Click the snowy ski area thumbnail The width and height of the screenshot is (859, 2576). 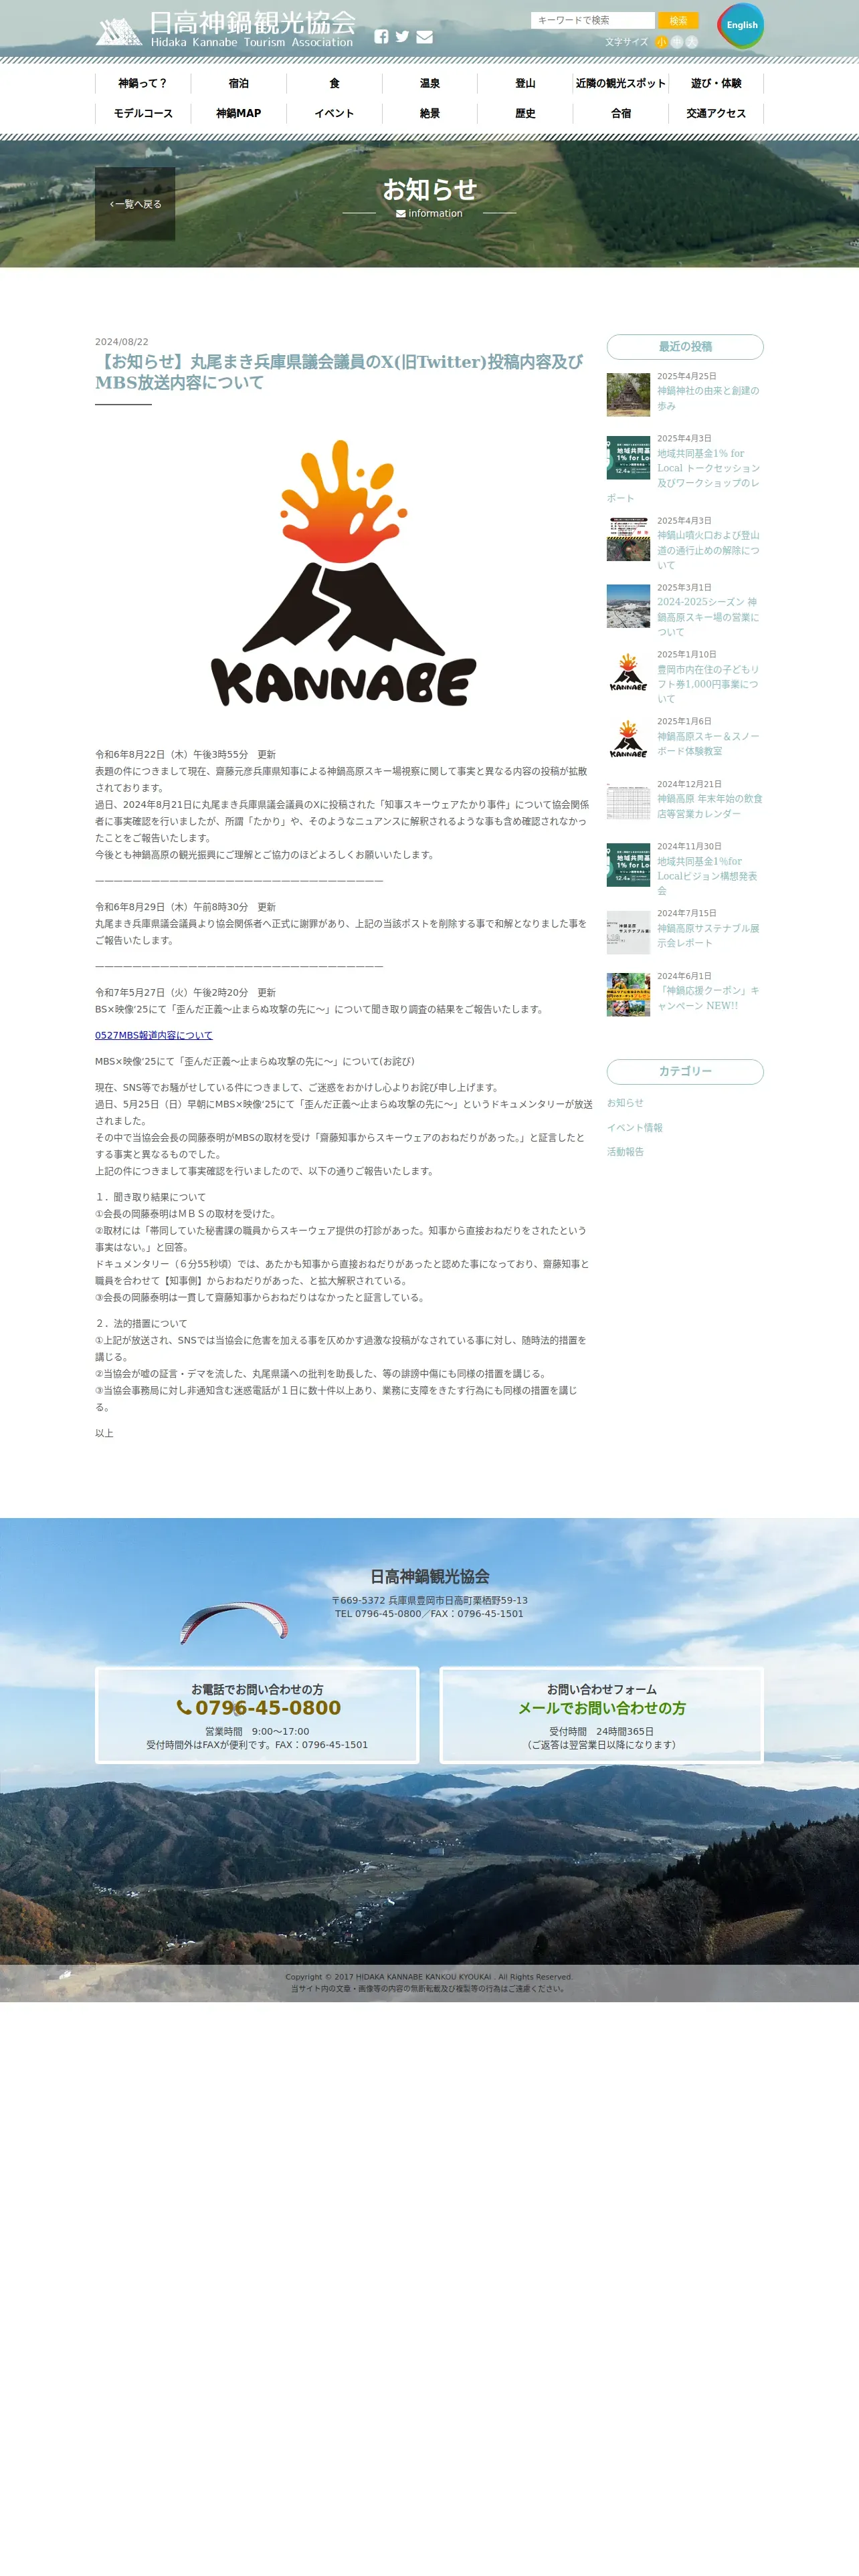(628, 606)
